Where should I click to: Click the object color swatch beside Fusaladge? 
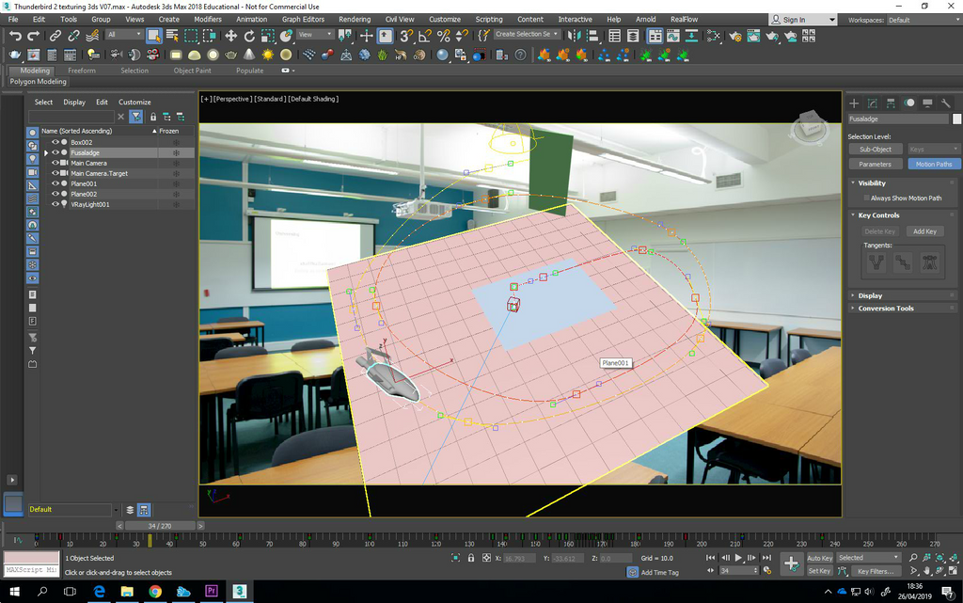956,119
